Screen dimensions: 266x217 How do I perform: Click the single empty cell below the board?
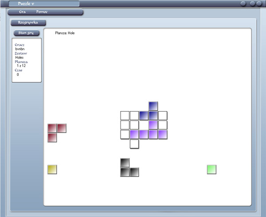(x=134, y=144)
